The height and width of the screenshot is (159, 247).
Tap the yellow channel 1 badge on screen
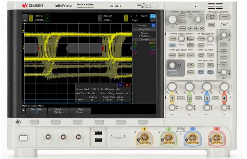pyautogui.click(x=31, y=18)
